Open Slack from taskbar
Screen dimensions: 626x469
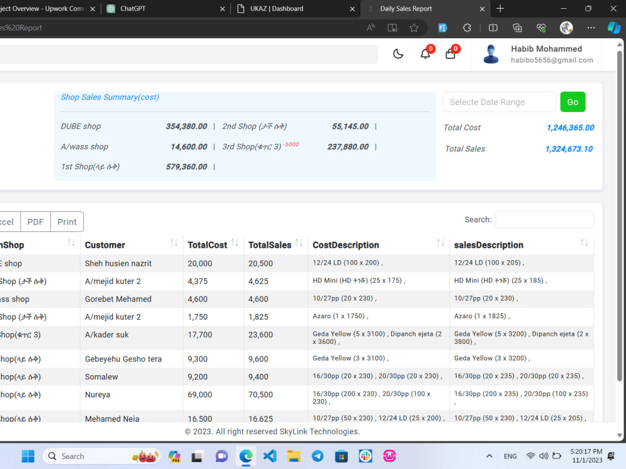[x=366, y=456]
